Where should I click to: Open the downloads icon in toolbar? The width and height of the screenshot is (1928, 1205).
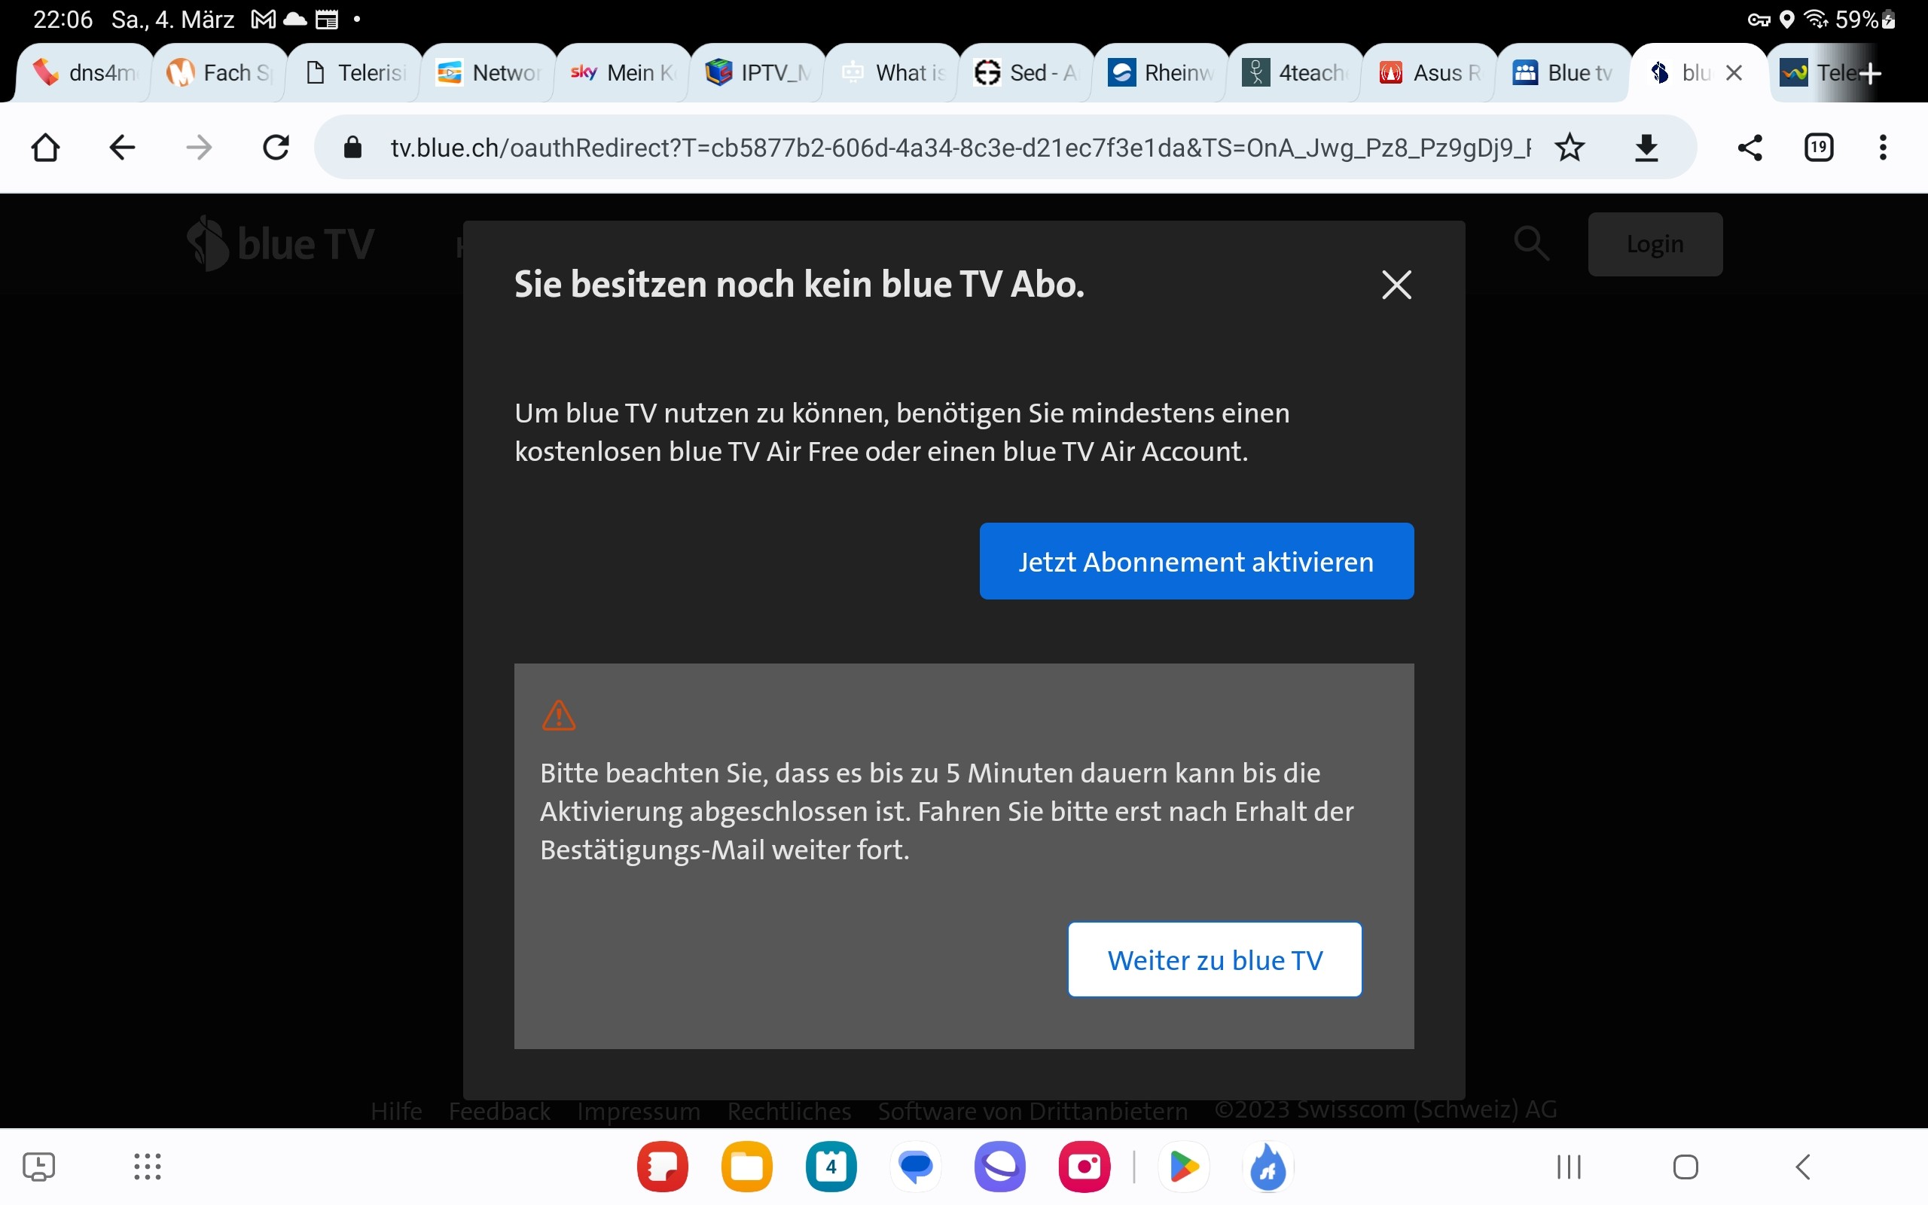pos(1646,148)
